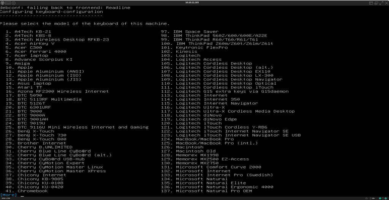Select '136. Microsoft Natural Ergonomic 4000'
Image resolution: width=389 pixels, height=200 pixels.
(x=217, y=187)
